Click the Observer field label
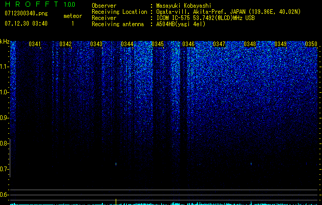 click(104, 6)
